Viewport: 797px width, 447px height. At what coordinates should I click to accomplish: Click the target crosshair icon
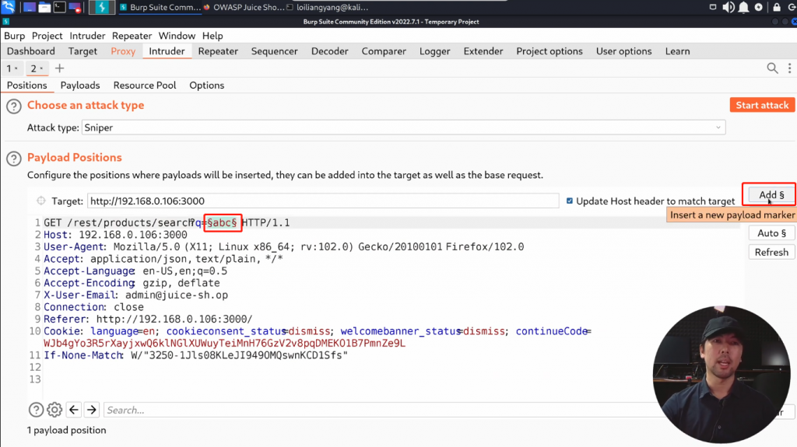click(41, 201)
